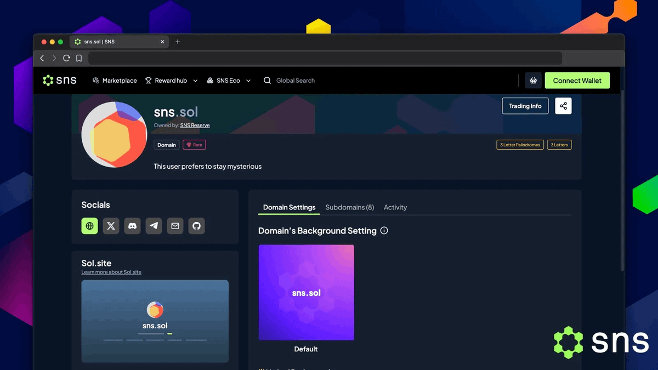This screenshot has height=370, width=658.
Task: Click the 3 Letter Palindromes tag
Action: (520, 145)
